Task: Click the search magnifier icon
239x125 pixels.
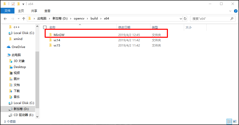Action: [232, 19]
